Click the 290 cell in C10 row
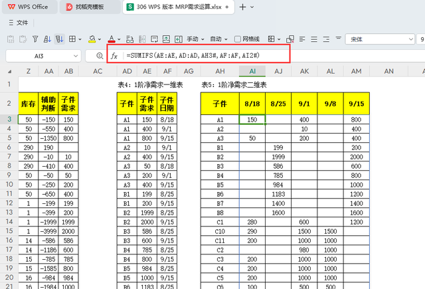Image resolution: width=425 pixels, height=289 pixels. point(252,231)
